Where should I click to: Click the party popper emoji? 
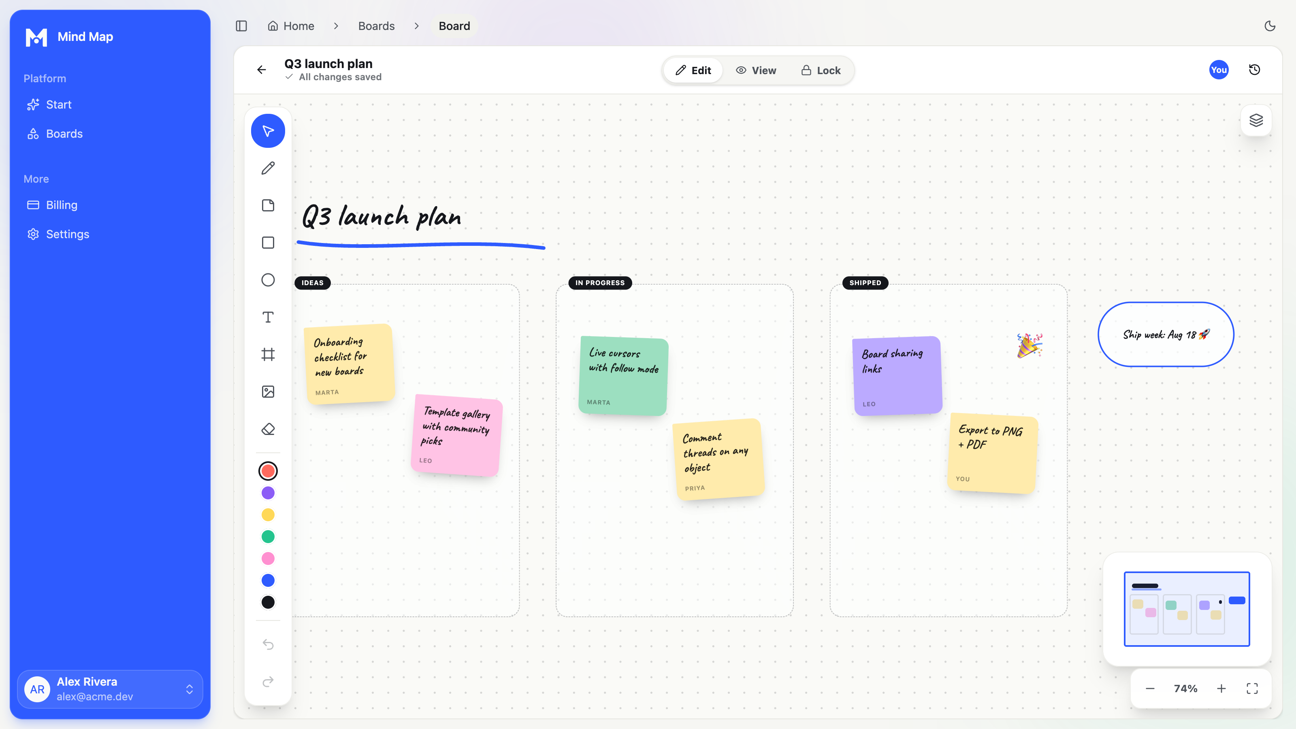[1030, 345]
